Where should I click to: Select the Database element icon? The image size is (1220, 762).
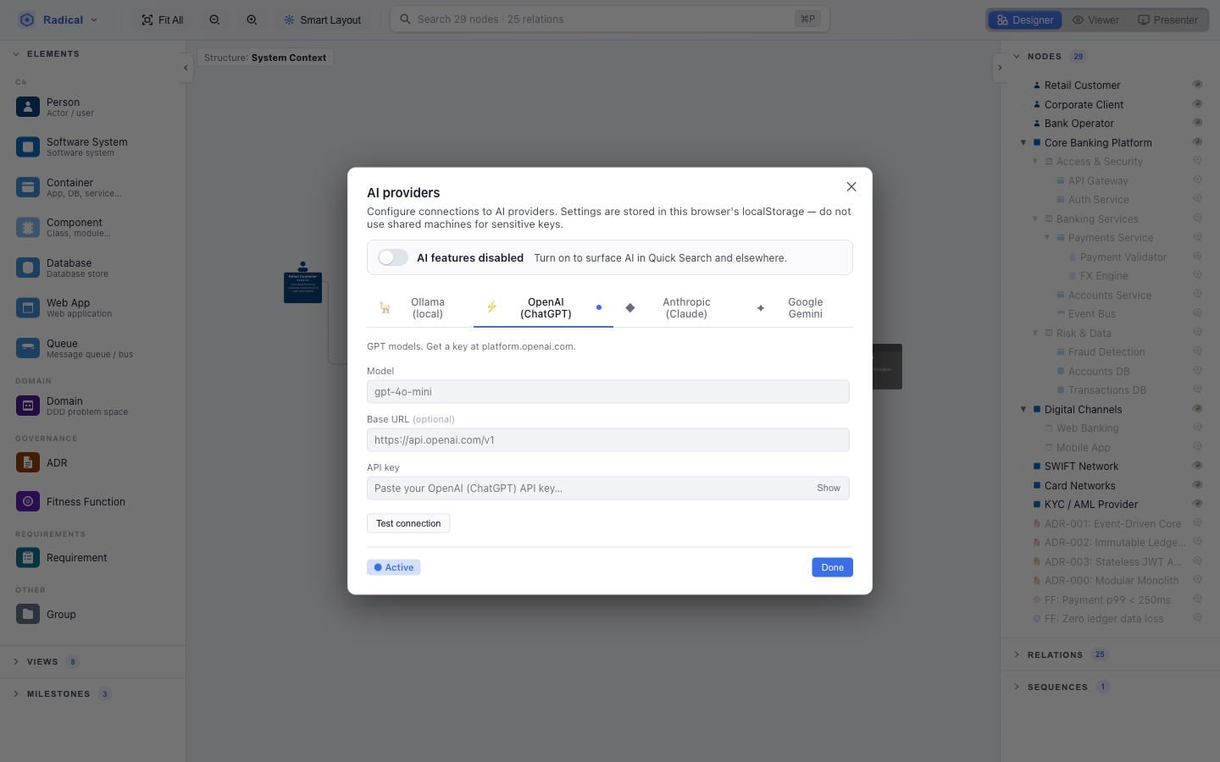[28, 268]
